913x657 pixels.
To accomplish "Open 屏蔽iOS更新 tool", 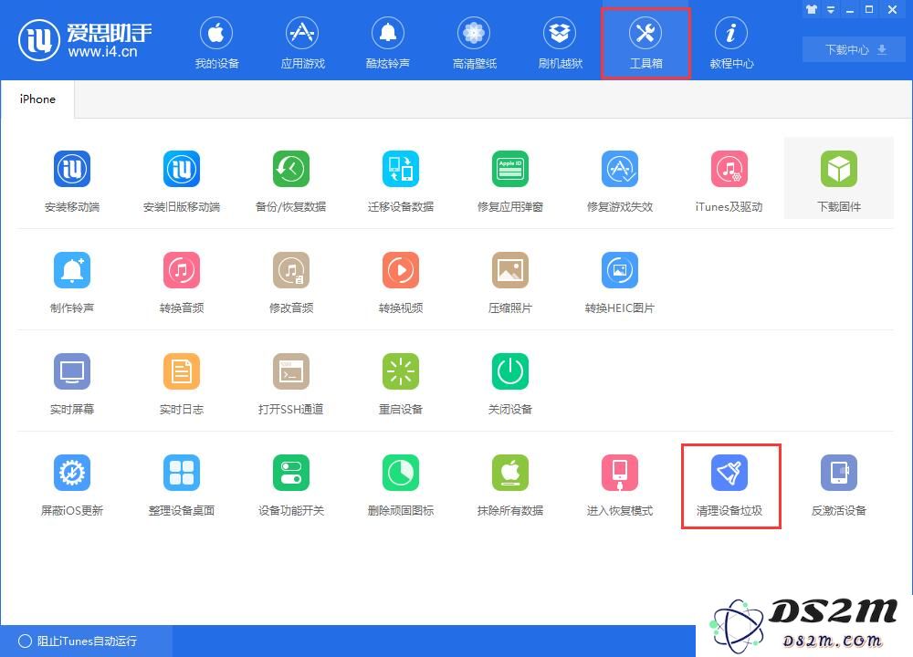I will pos(72,485).
